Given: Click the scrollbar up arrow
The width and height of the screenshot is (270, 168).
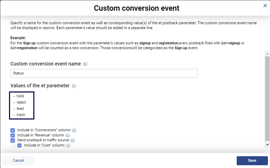Looking at the screenshot, I should (267, 54).
